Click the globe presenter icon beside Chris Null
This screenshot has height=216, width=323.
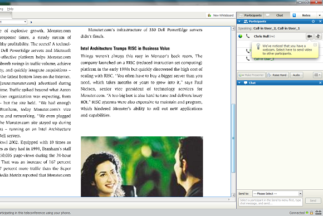pos(240,36)
